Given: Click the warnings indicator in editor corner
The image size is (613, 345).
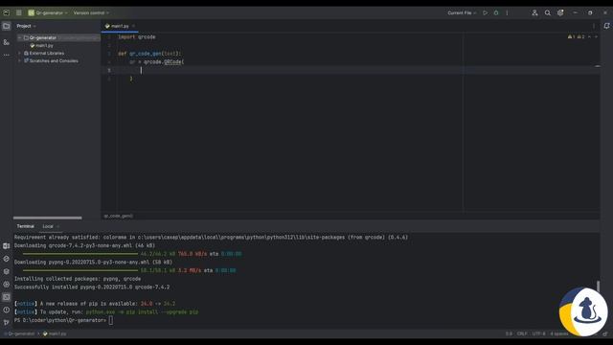Looking at the screenshot, I should pyautogui.click(x=571, y=36).
